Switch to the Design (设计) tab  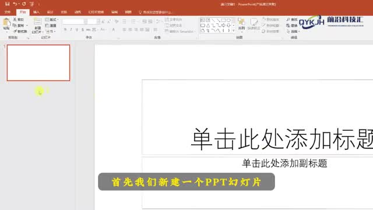[x=50, y=12]
